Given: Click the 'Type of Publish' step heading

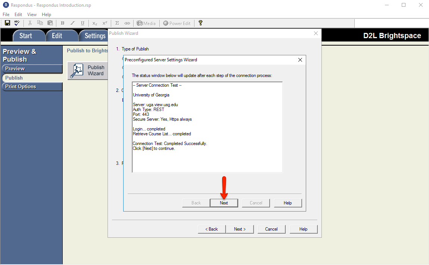Looking at the screenshot, I should click(x=135, y=49).
